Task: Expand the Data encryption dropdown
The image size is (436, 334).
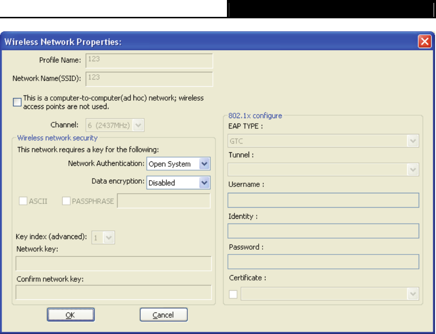Action: (178, 183)
